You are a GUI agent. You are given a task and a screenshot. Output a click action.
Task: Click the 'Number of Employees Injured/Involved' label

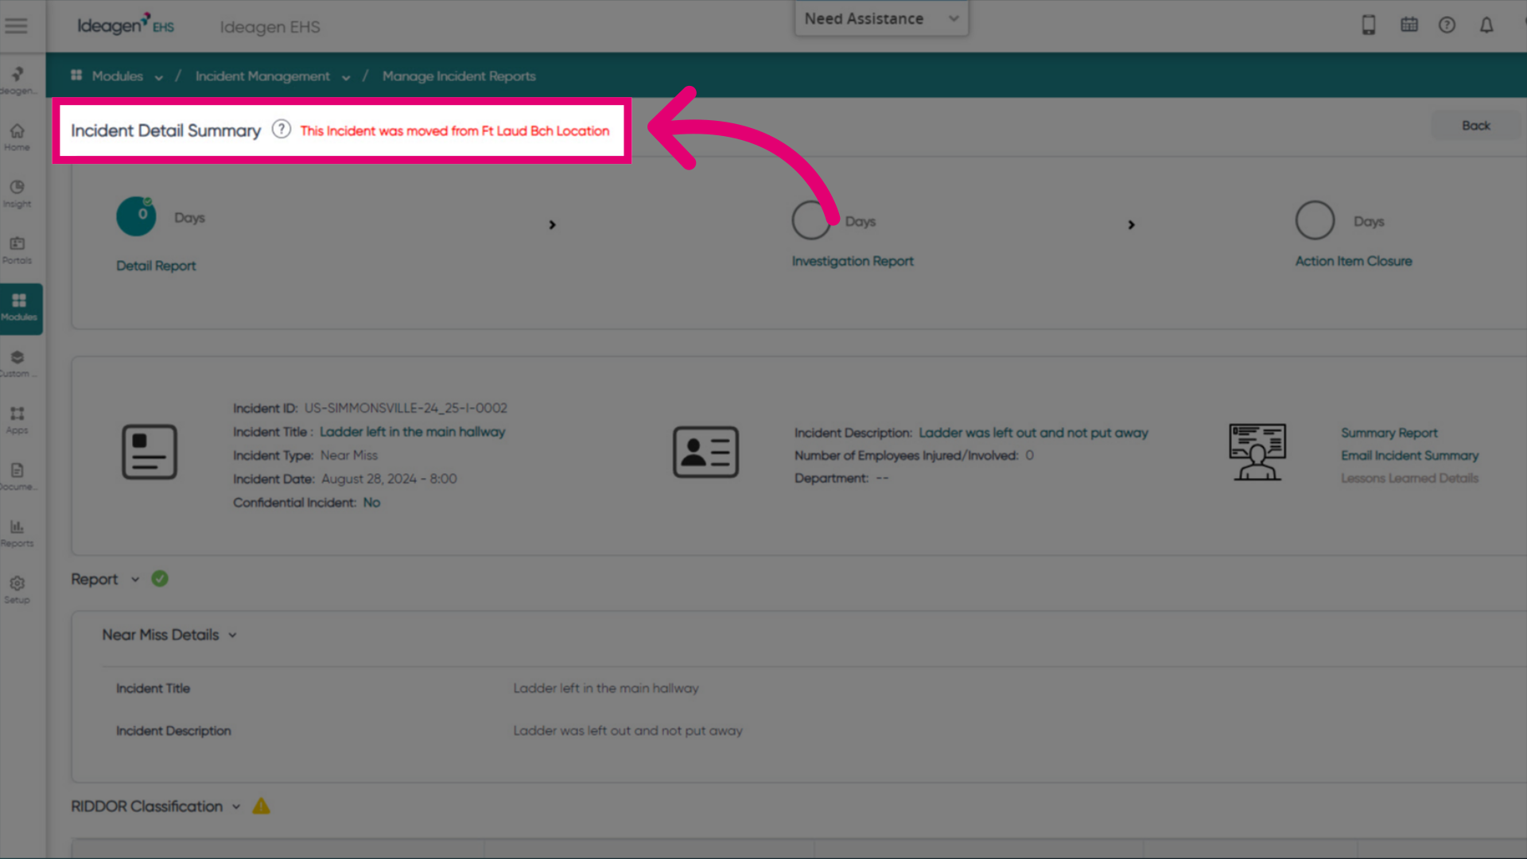tap(906, 455)
